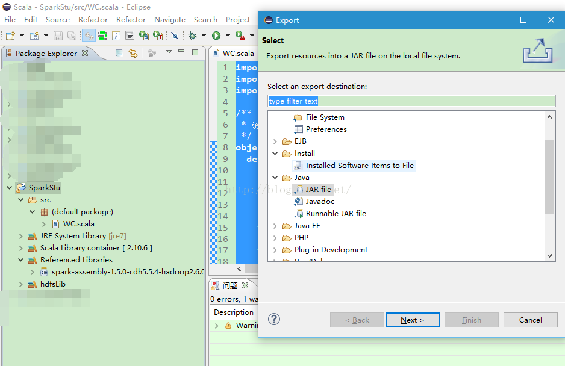Click the green striped lines toolbar icon

[102, 36]
